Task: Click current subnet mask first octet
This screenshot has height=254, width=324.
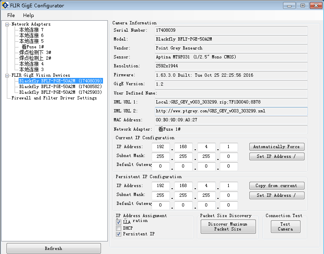Action: click(x=161, y=157)
